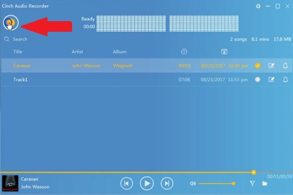Edit tags for the Caravan track
Screen dimensions: 293x195
[271, 65]
